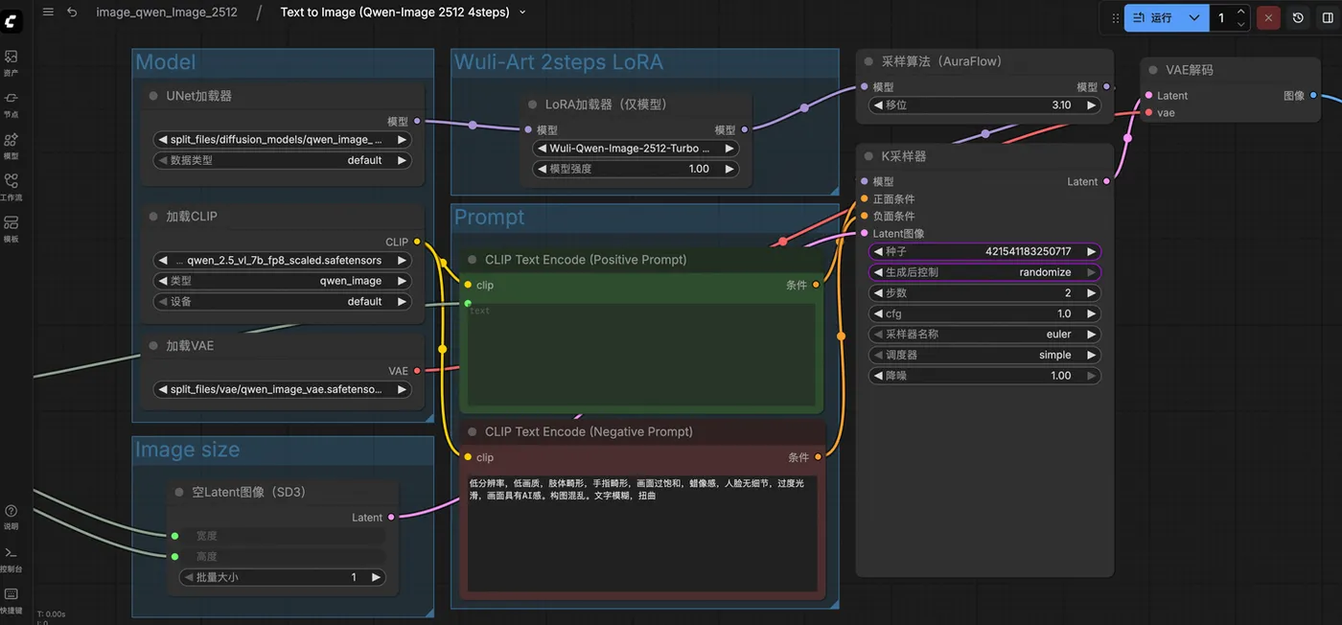Expand the 运行 button dropdown chevron

1193,17
